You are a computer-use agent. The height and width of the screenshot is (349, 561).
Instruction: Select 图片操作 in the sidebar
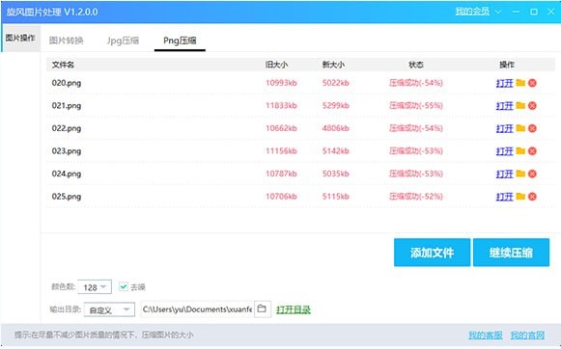click(20, 38)
